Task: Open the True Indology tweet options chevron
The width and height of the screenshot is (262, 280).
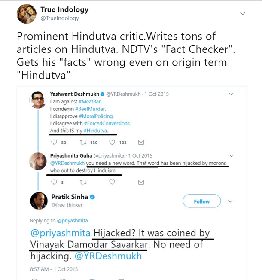Action: pos(243,14)
